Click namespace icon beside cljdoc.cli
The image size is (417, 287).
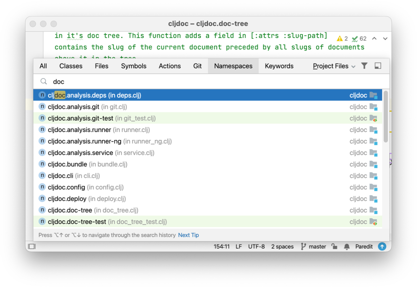point(42,176)
